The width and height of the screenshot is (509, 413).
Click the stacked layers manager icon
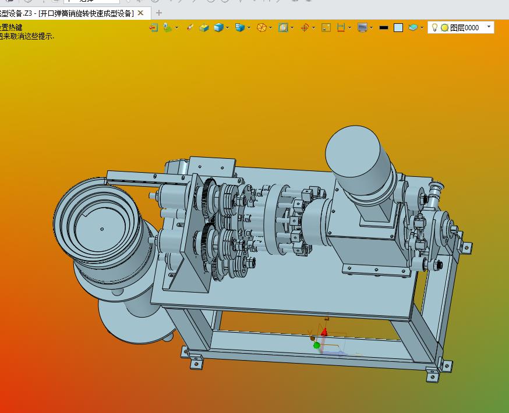point(413,27)
